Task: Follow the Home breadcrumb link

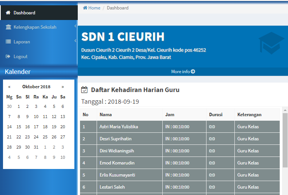Action: (x=92, y=8)
